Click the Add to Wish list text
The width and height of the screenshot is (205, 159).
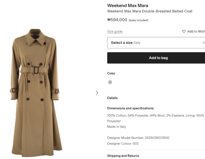[196, 31]
